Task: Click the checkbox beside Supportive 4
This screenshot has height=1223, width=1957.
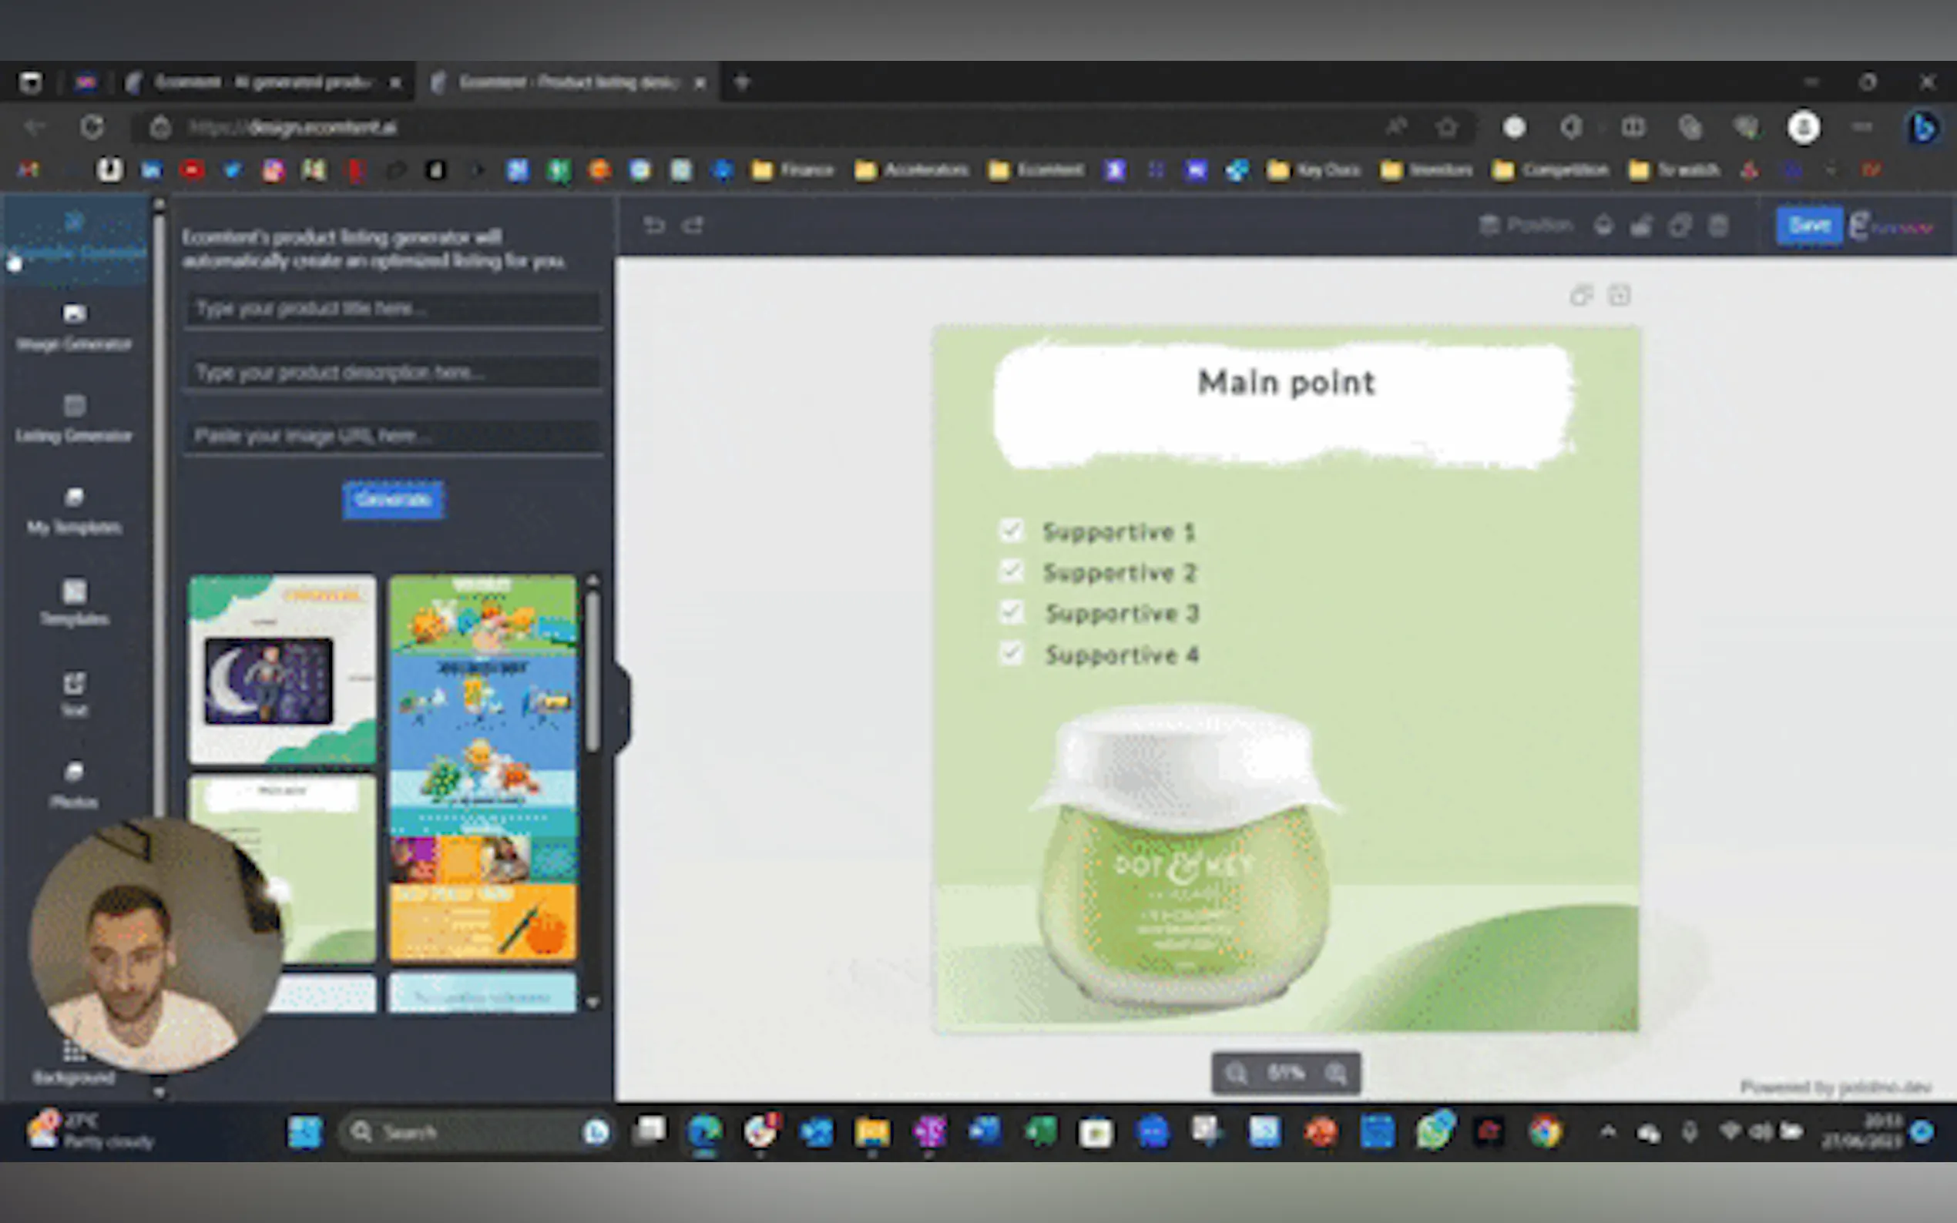Action: pos(1012,653)
